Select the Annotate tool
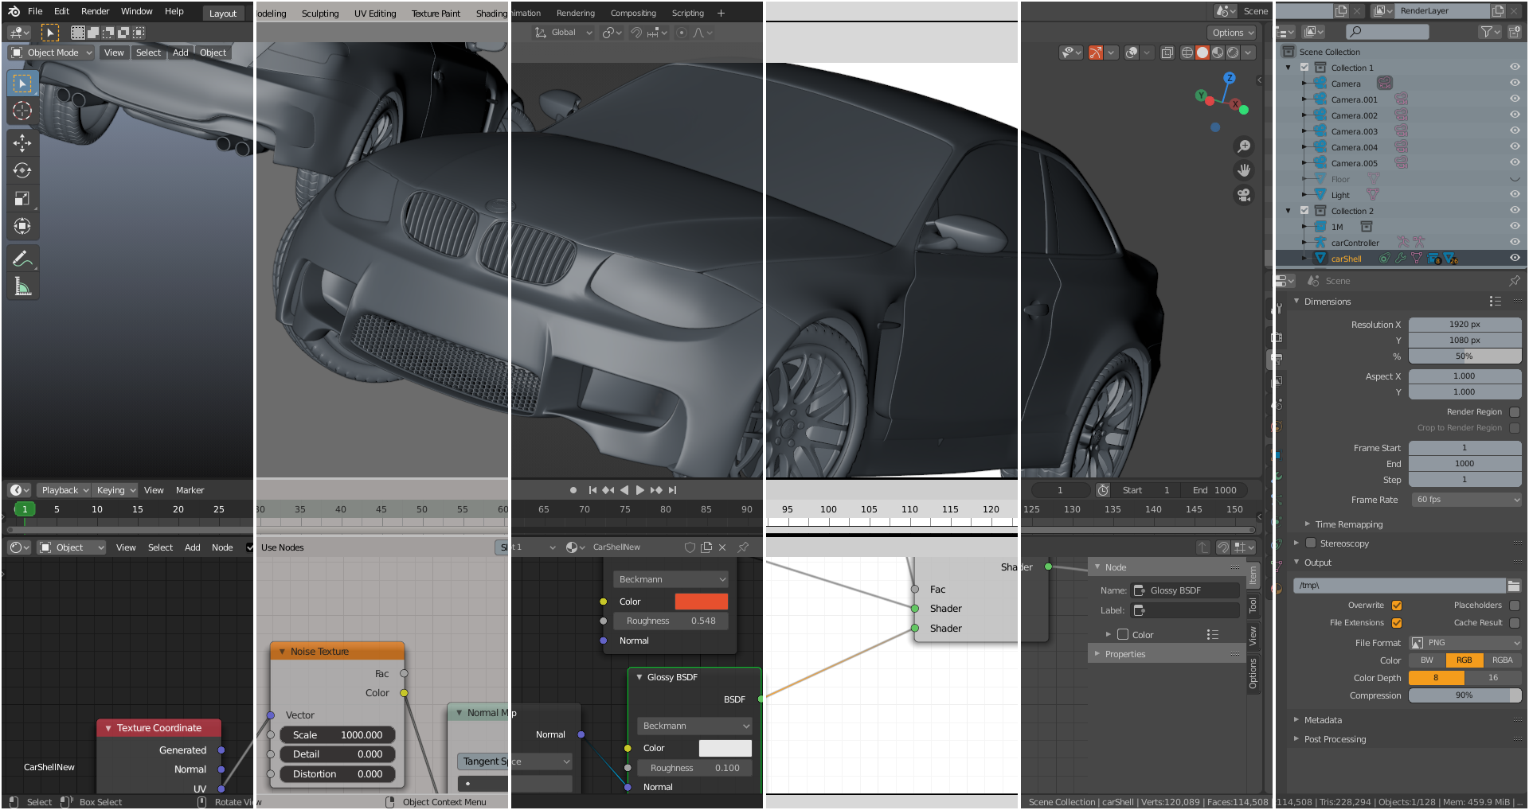1529x810 pixels. pos(22,259)
